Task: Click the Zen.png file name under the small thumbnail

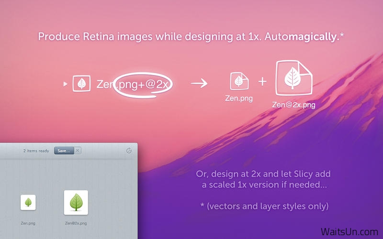Action: point(28,223)
